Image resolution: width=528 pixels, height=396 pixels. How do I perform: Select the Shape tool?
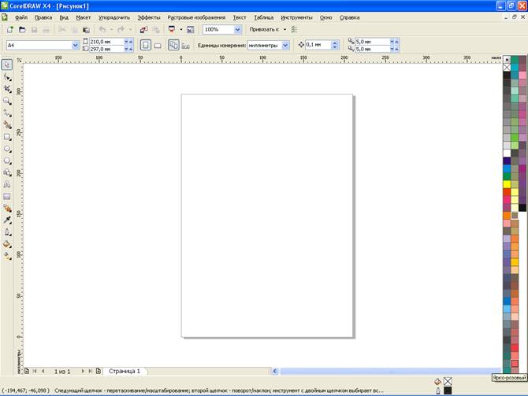[7, 77]
